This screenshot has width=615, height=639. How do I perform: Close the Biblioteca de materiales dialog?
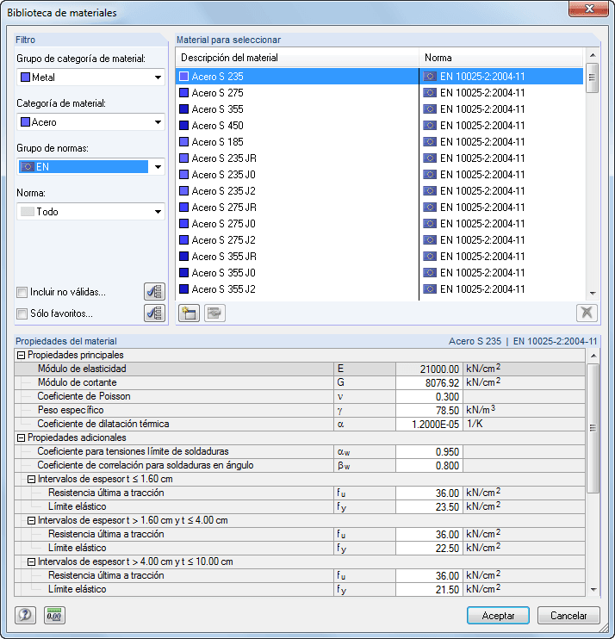(588, 9)
